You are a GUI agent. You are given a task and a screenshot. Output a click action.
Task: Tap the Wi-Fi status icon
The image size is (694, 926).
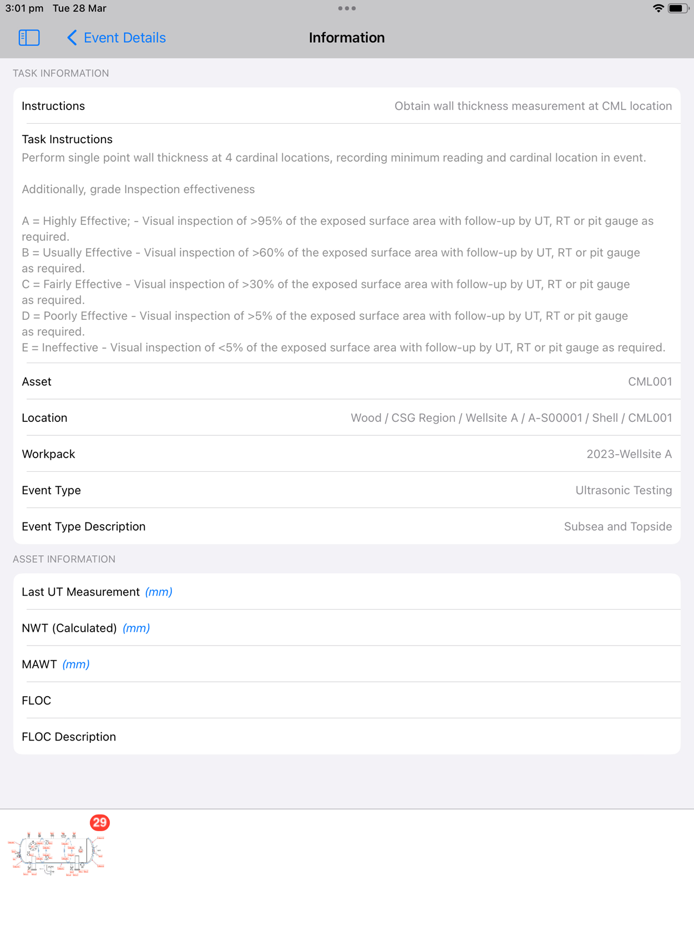[658, 8]
